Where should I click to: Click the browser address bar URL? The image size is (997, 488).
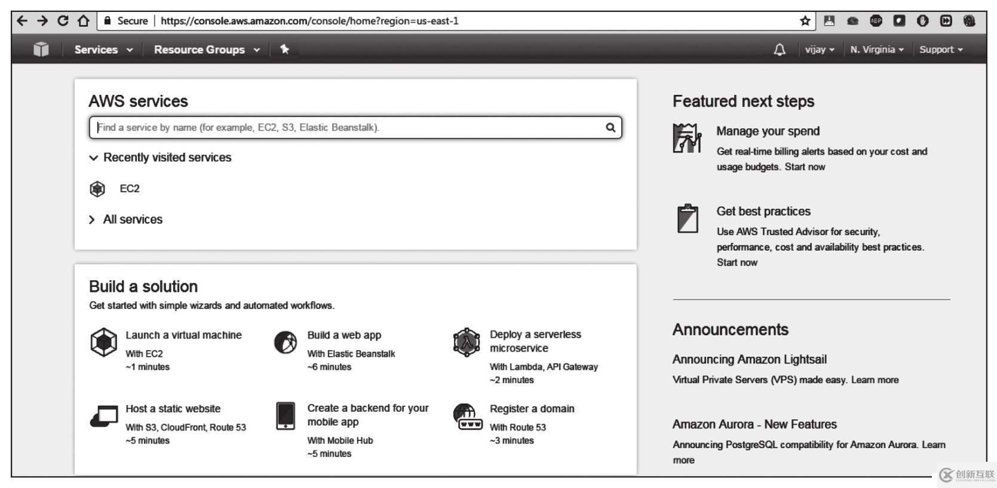309,21
